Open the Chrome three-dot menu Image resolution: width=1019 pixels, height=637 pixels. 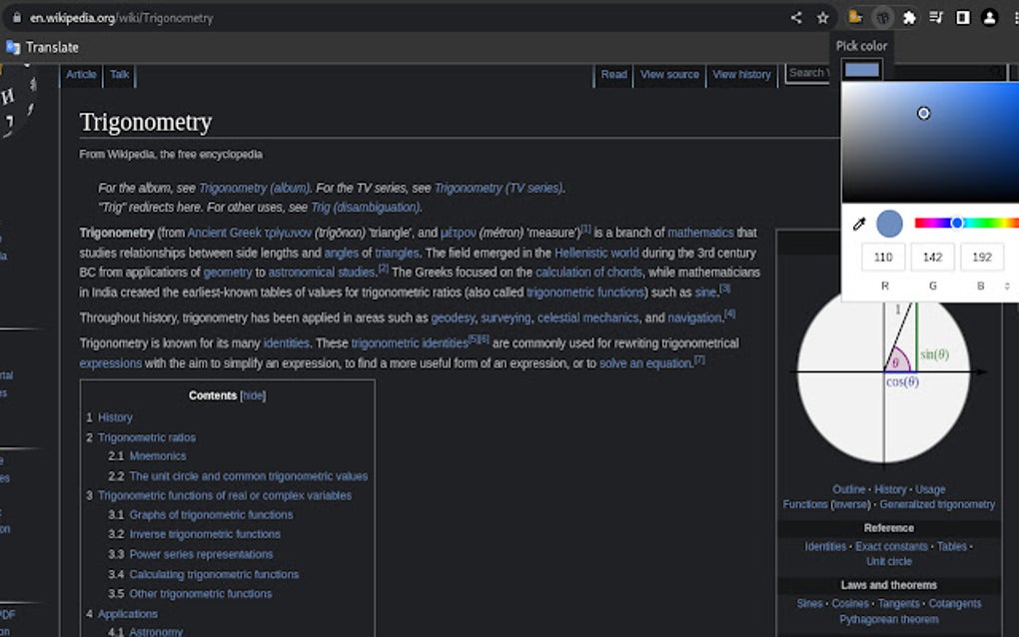(1015, 17)
